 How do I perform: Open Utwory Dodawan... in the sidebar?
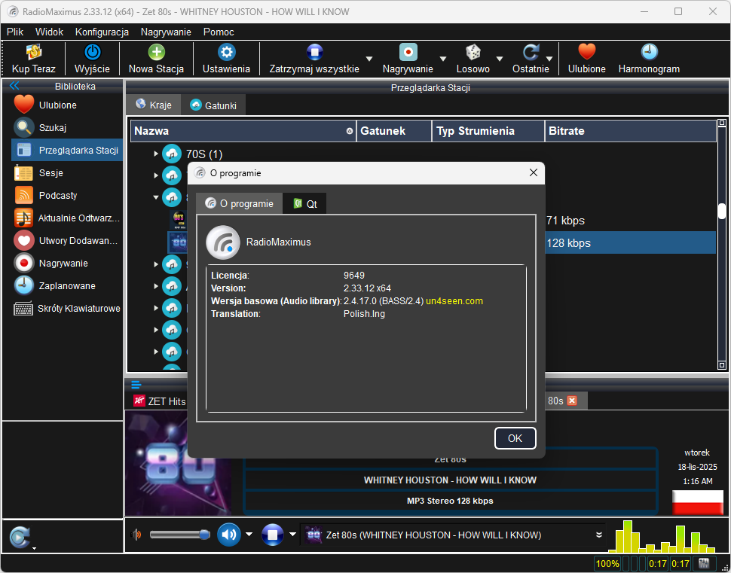[66, 240]
